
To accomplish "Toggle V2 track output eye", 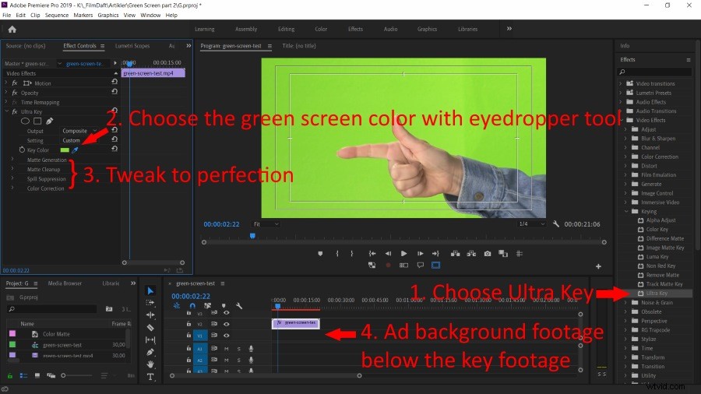I will (226, 324).
